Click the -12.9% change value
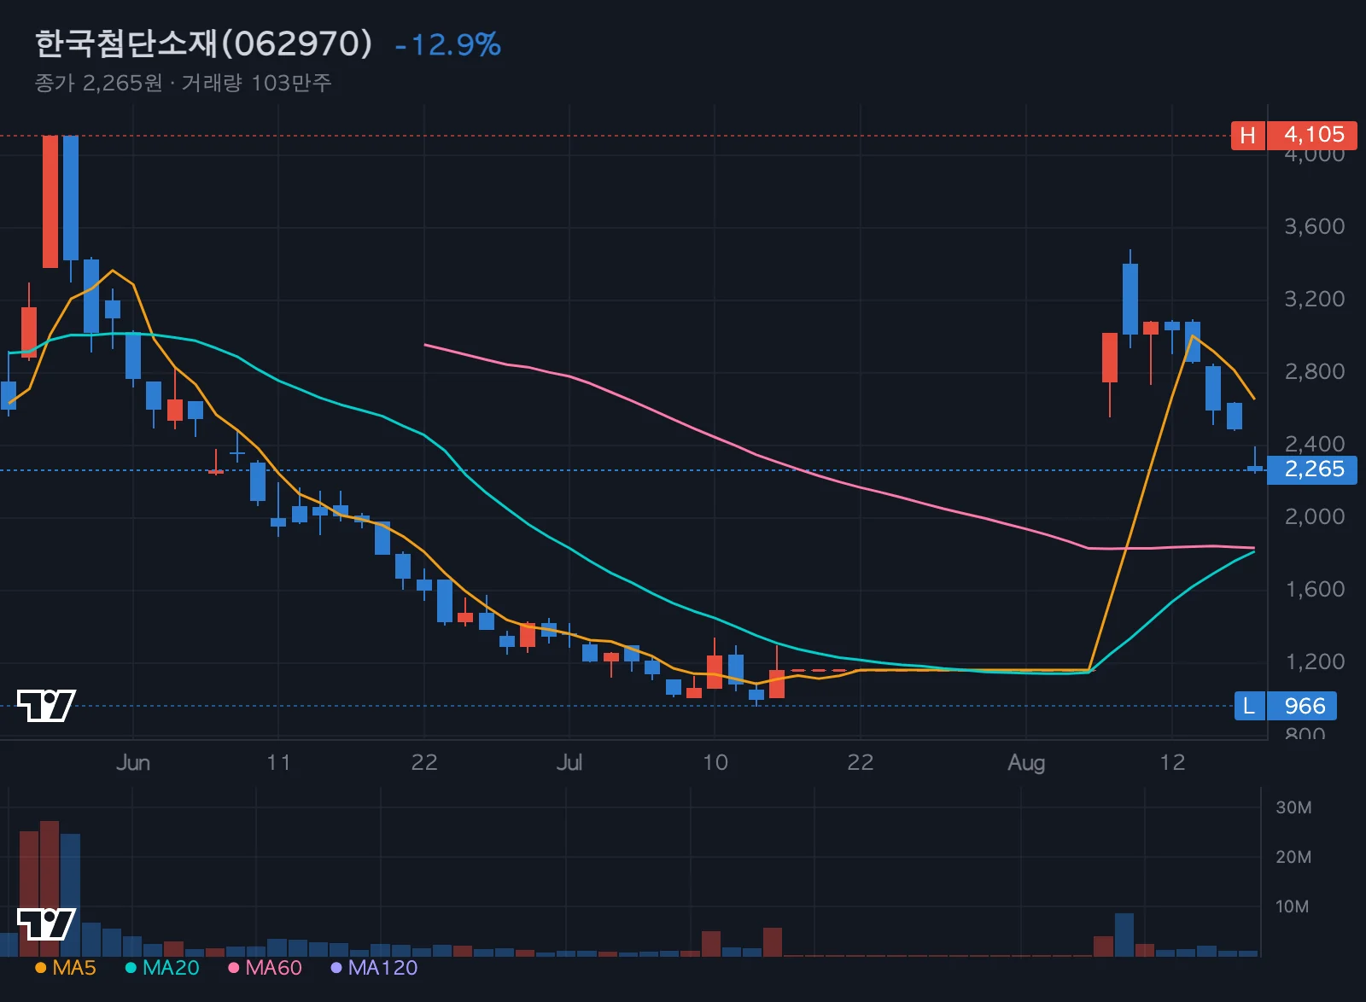The width and height of the screenshot is (1366, 1002). click(448, 44)
